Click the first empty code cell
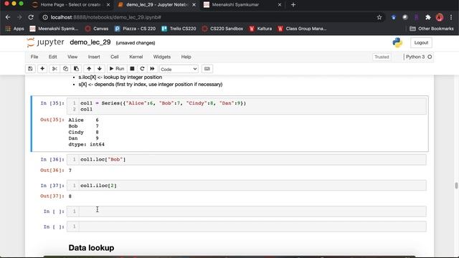The height and width of the screenshot is (258, 459). (247, 211)
